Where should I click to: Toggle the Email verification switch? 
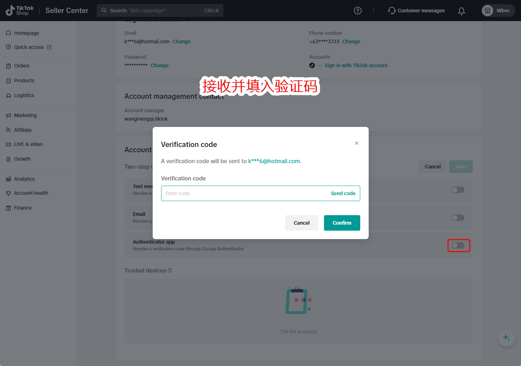coord(458,218)
